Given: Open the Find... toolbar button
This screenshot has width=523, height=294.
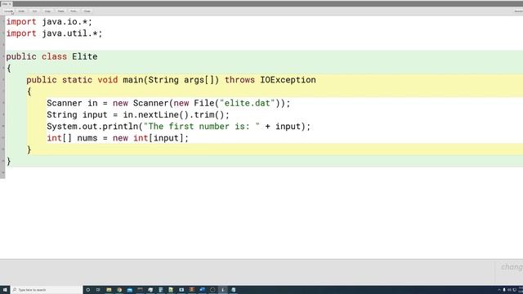Looking at the screenshot, I should coord(74,11).
